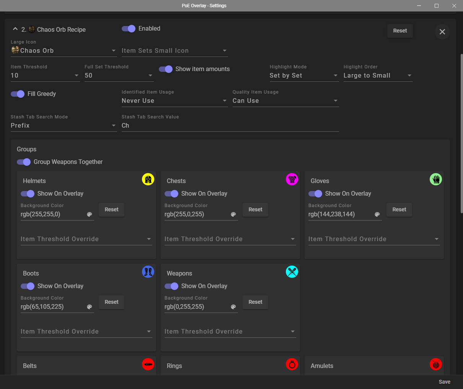Open the Highlight Mode dropdown

pos(304,75)
